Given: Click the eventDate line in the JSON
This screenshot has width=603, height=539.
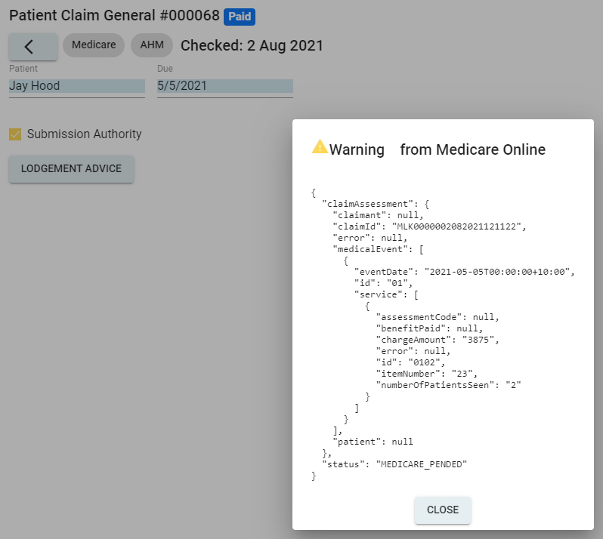Looking at the screenshot, I should point(464,272).
